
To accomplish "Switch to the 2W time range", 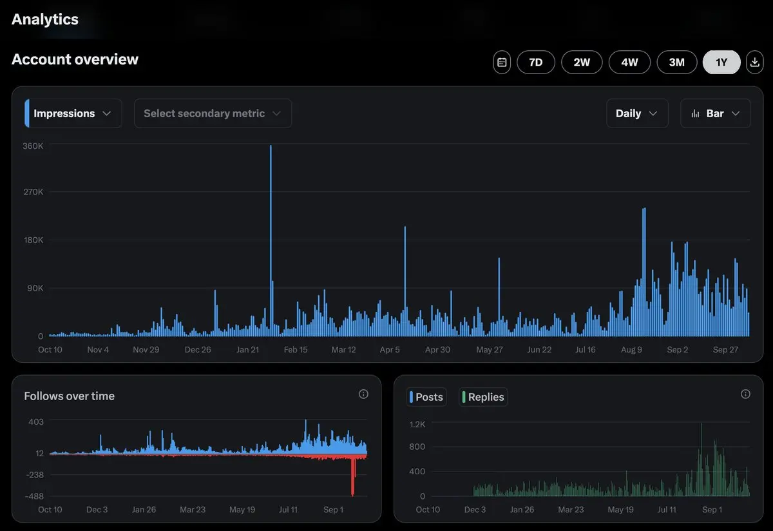I will [x=582, y=63].
